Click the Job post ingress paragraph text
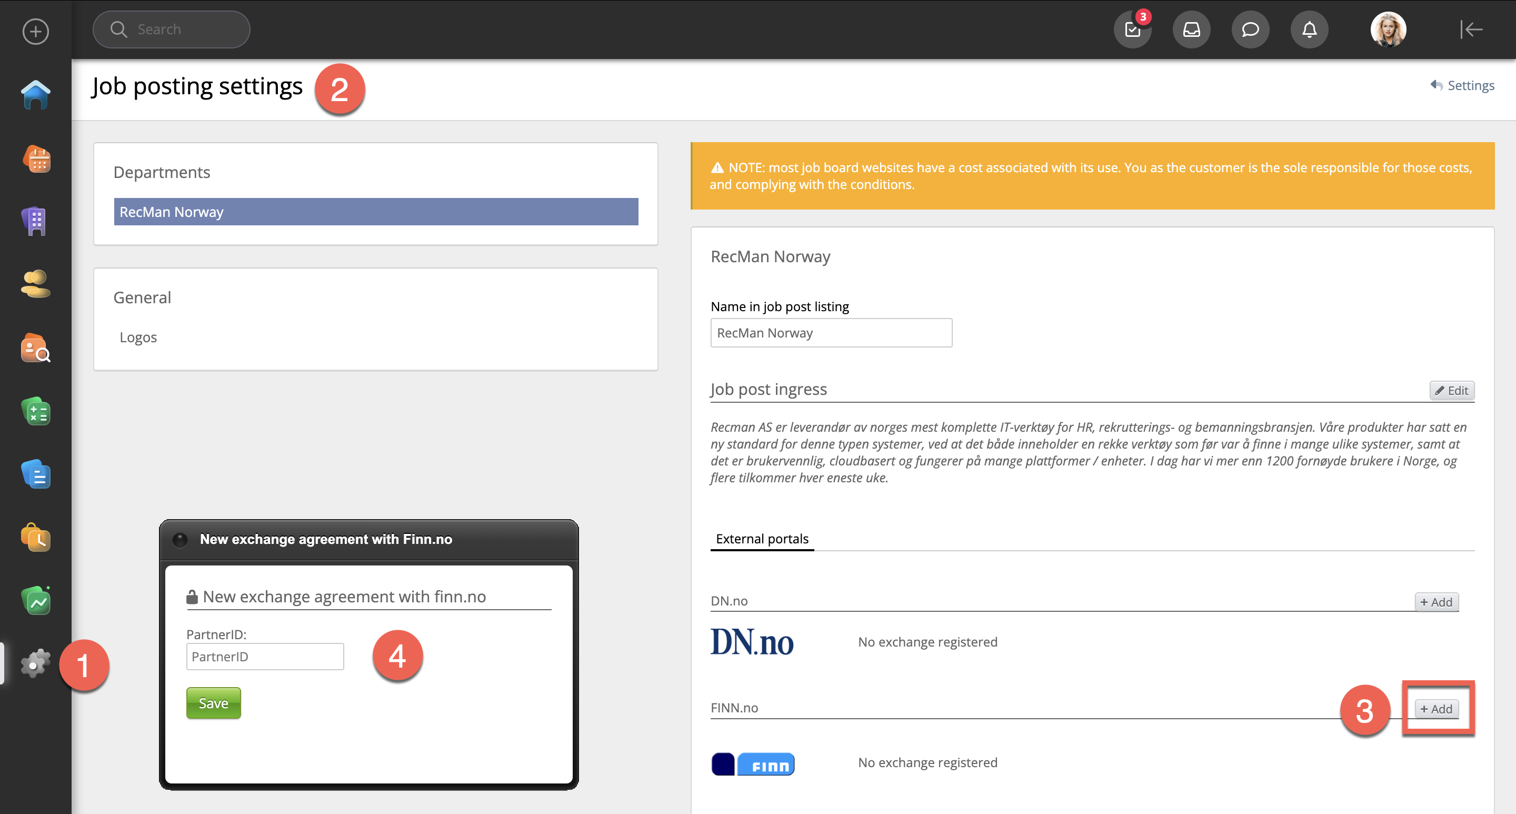The height and width of the screenshot is (814, 1516). pyautogui.click(x=1089, y=452)
